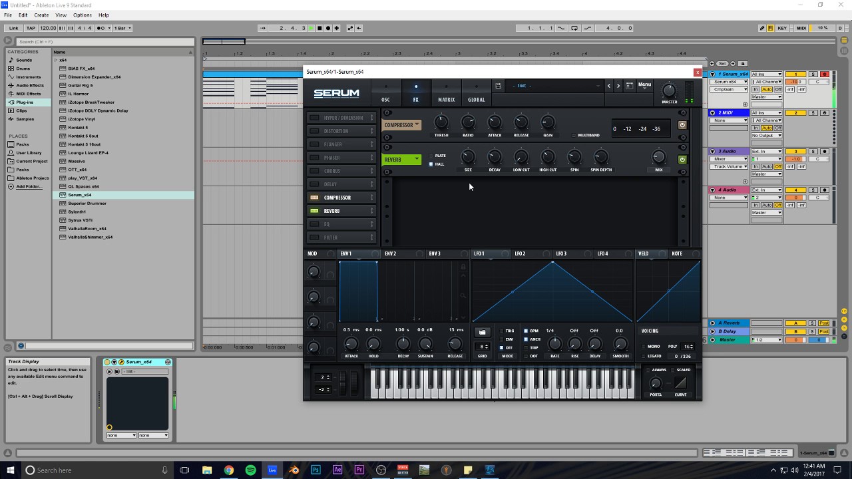The height and width of the screenshot is (479, 852).
Task: Enable LFO TRIG mode checkbox
Action: click(501, 331)
